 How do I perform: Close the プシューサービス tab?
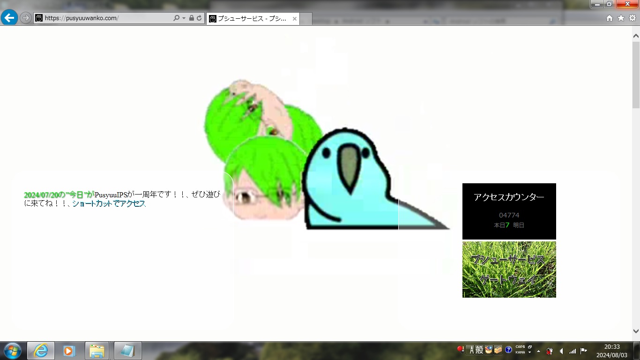pyautogui.click(x=295, y=19)
